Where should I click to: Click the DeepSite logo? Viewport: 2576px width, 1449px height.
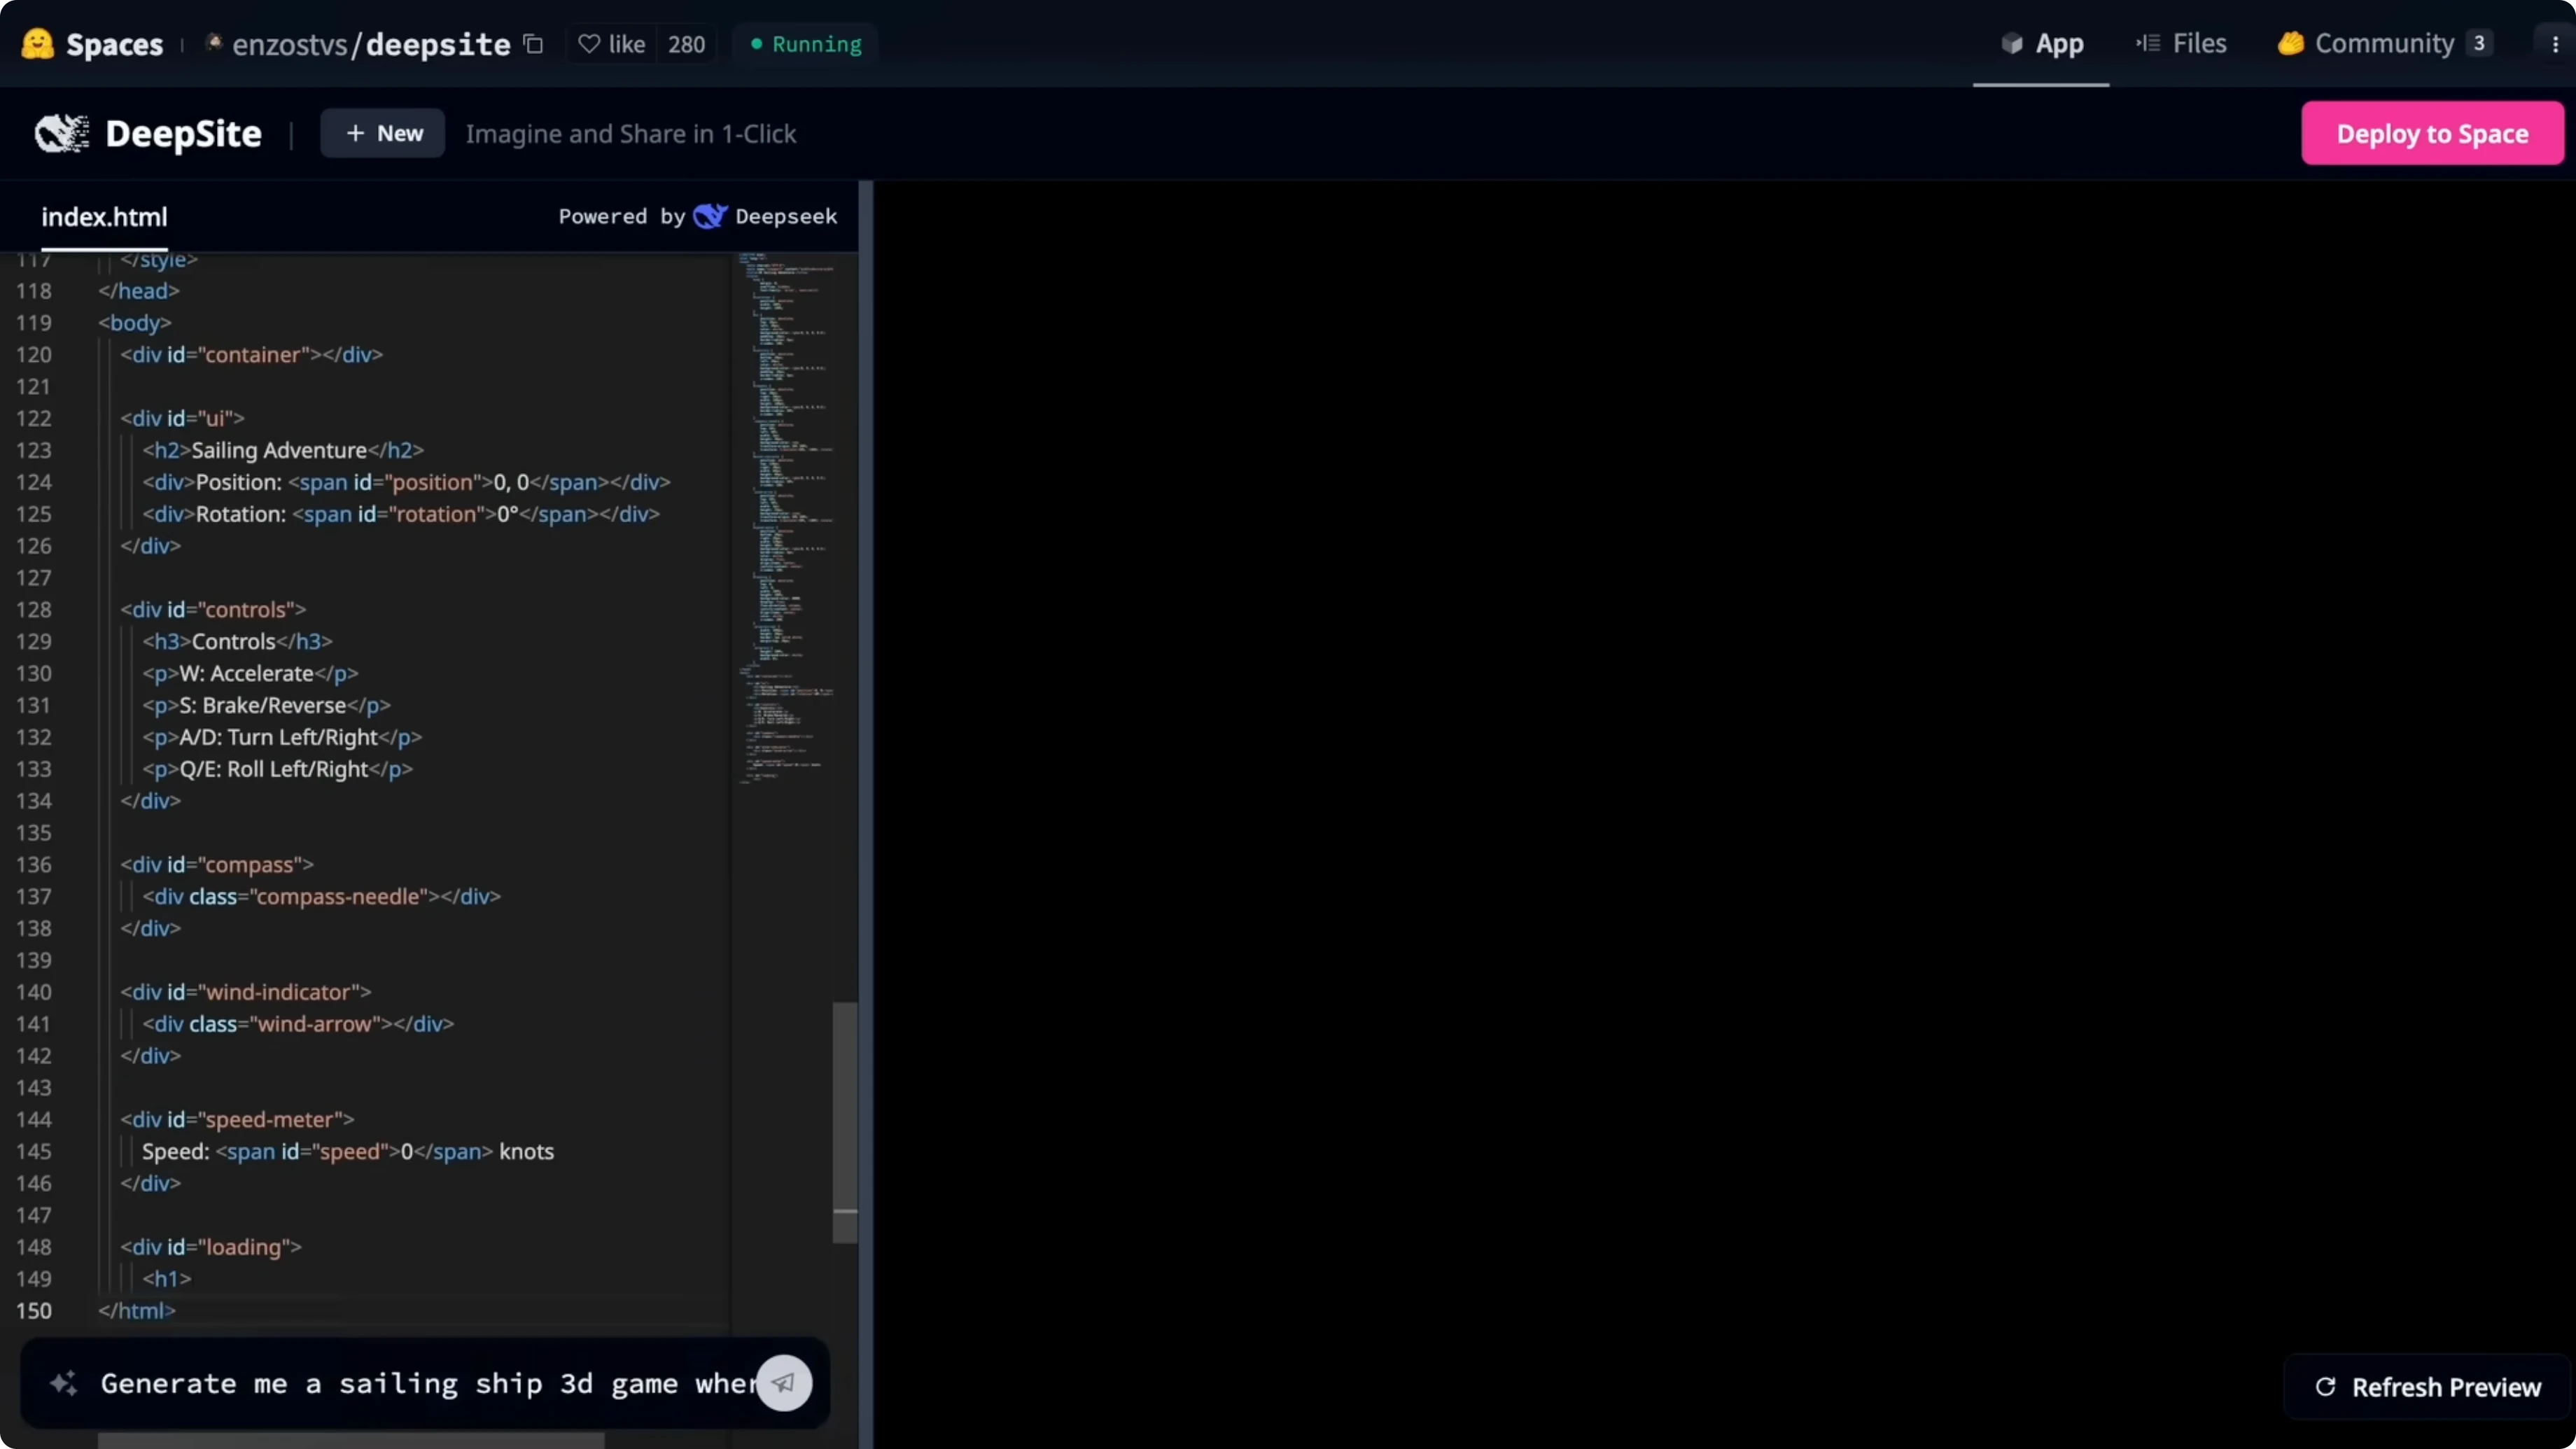pos(61,133)
